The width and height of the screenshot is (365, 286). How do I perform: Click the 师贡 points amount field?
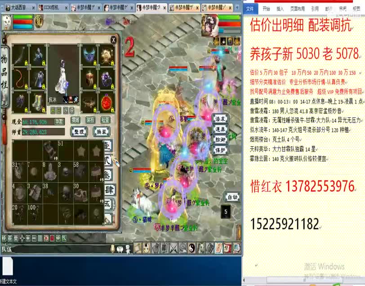[43, 132]
